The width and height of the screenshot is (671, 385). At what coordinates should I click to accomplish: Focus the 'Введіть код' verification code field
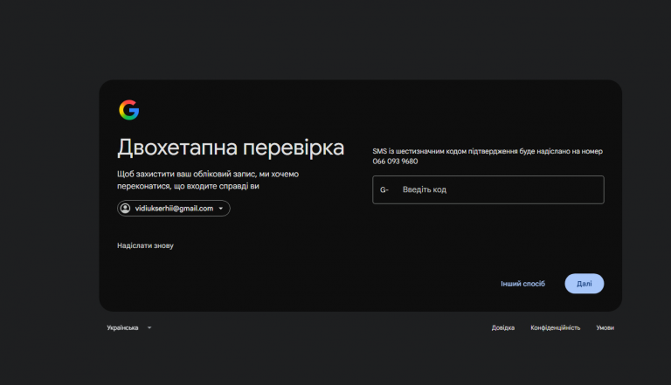488,189
